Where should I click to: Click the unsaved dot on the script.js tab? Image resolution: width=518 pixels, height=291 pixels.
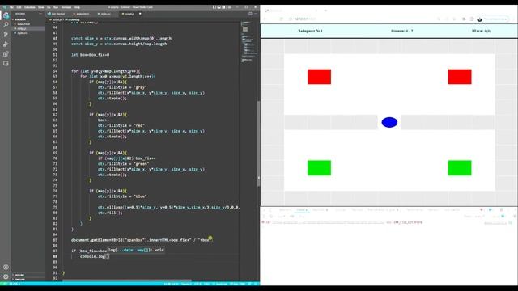140,14
